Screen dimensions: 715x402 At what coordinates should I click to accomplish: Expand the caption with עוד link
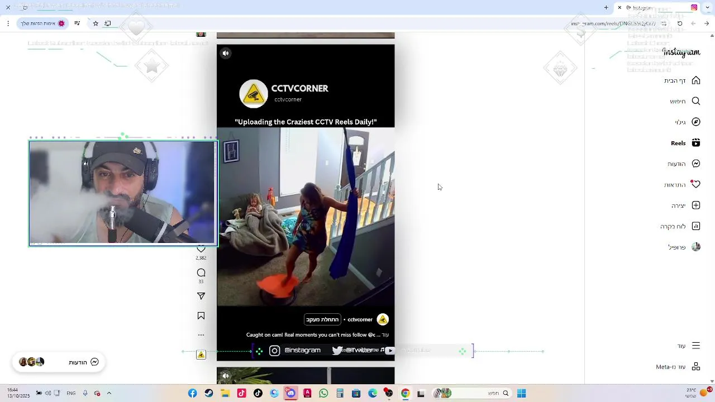385,335
